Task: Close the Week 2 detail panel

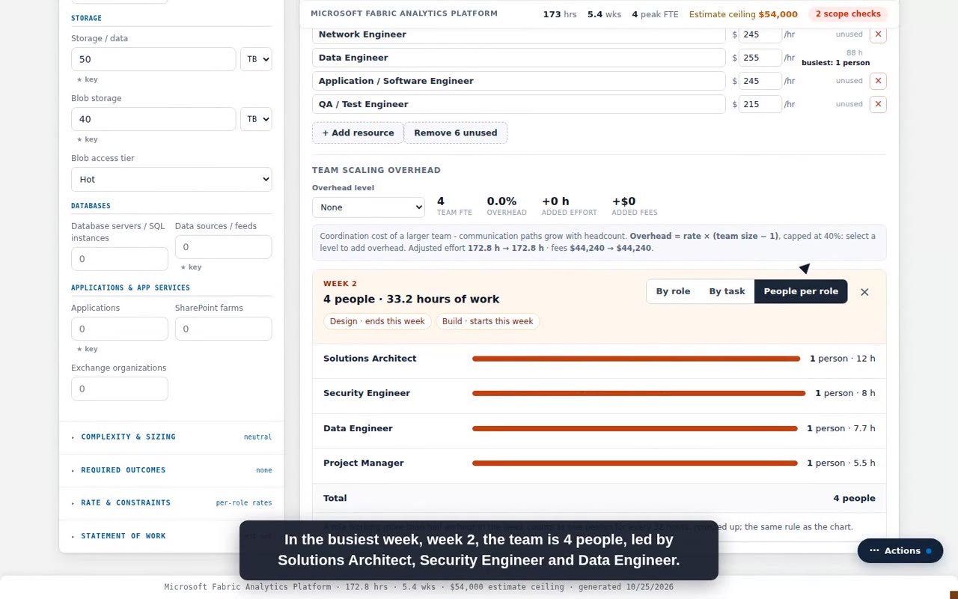Action: tap(864, 292)
